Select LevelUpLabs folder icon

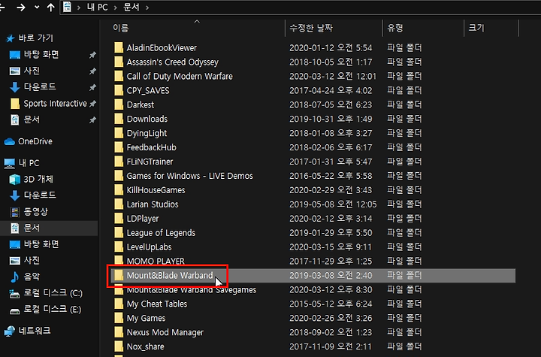(x=119, y=247)
